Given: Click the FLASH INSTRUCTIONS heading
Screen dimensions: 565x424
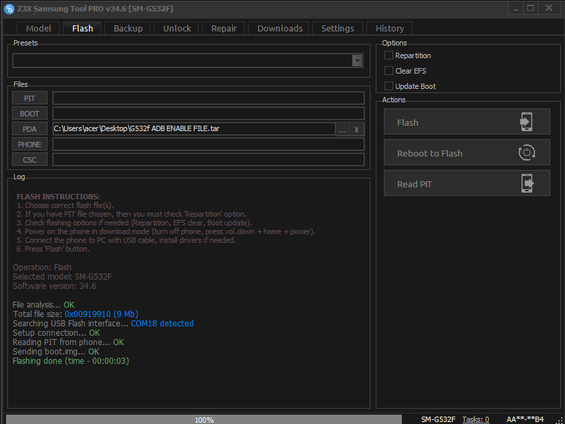Looking at the screenshot, I should click(58, 197).
